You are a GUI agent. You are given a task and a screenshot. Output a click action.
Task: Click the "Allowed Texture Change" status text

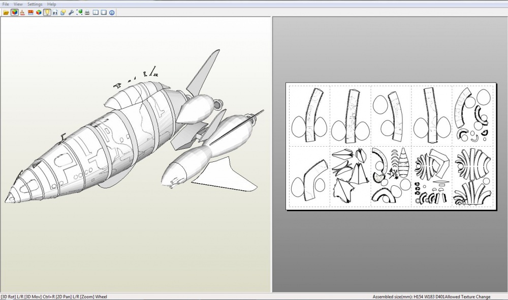click(x=467, y=297)
